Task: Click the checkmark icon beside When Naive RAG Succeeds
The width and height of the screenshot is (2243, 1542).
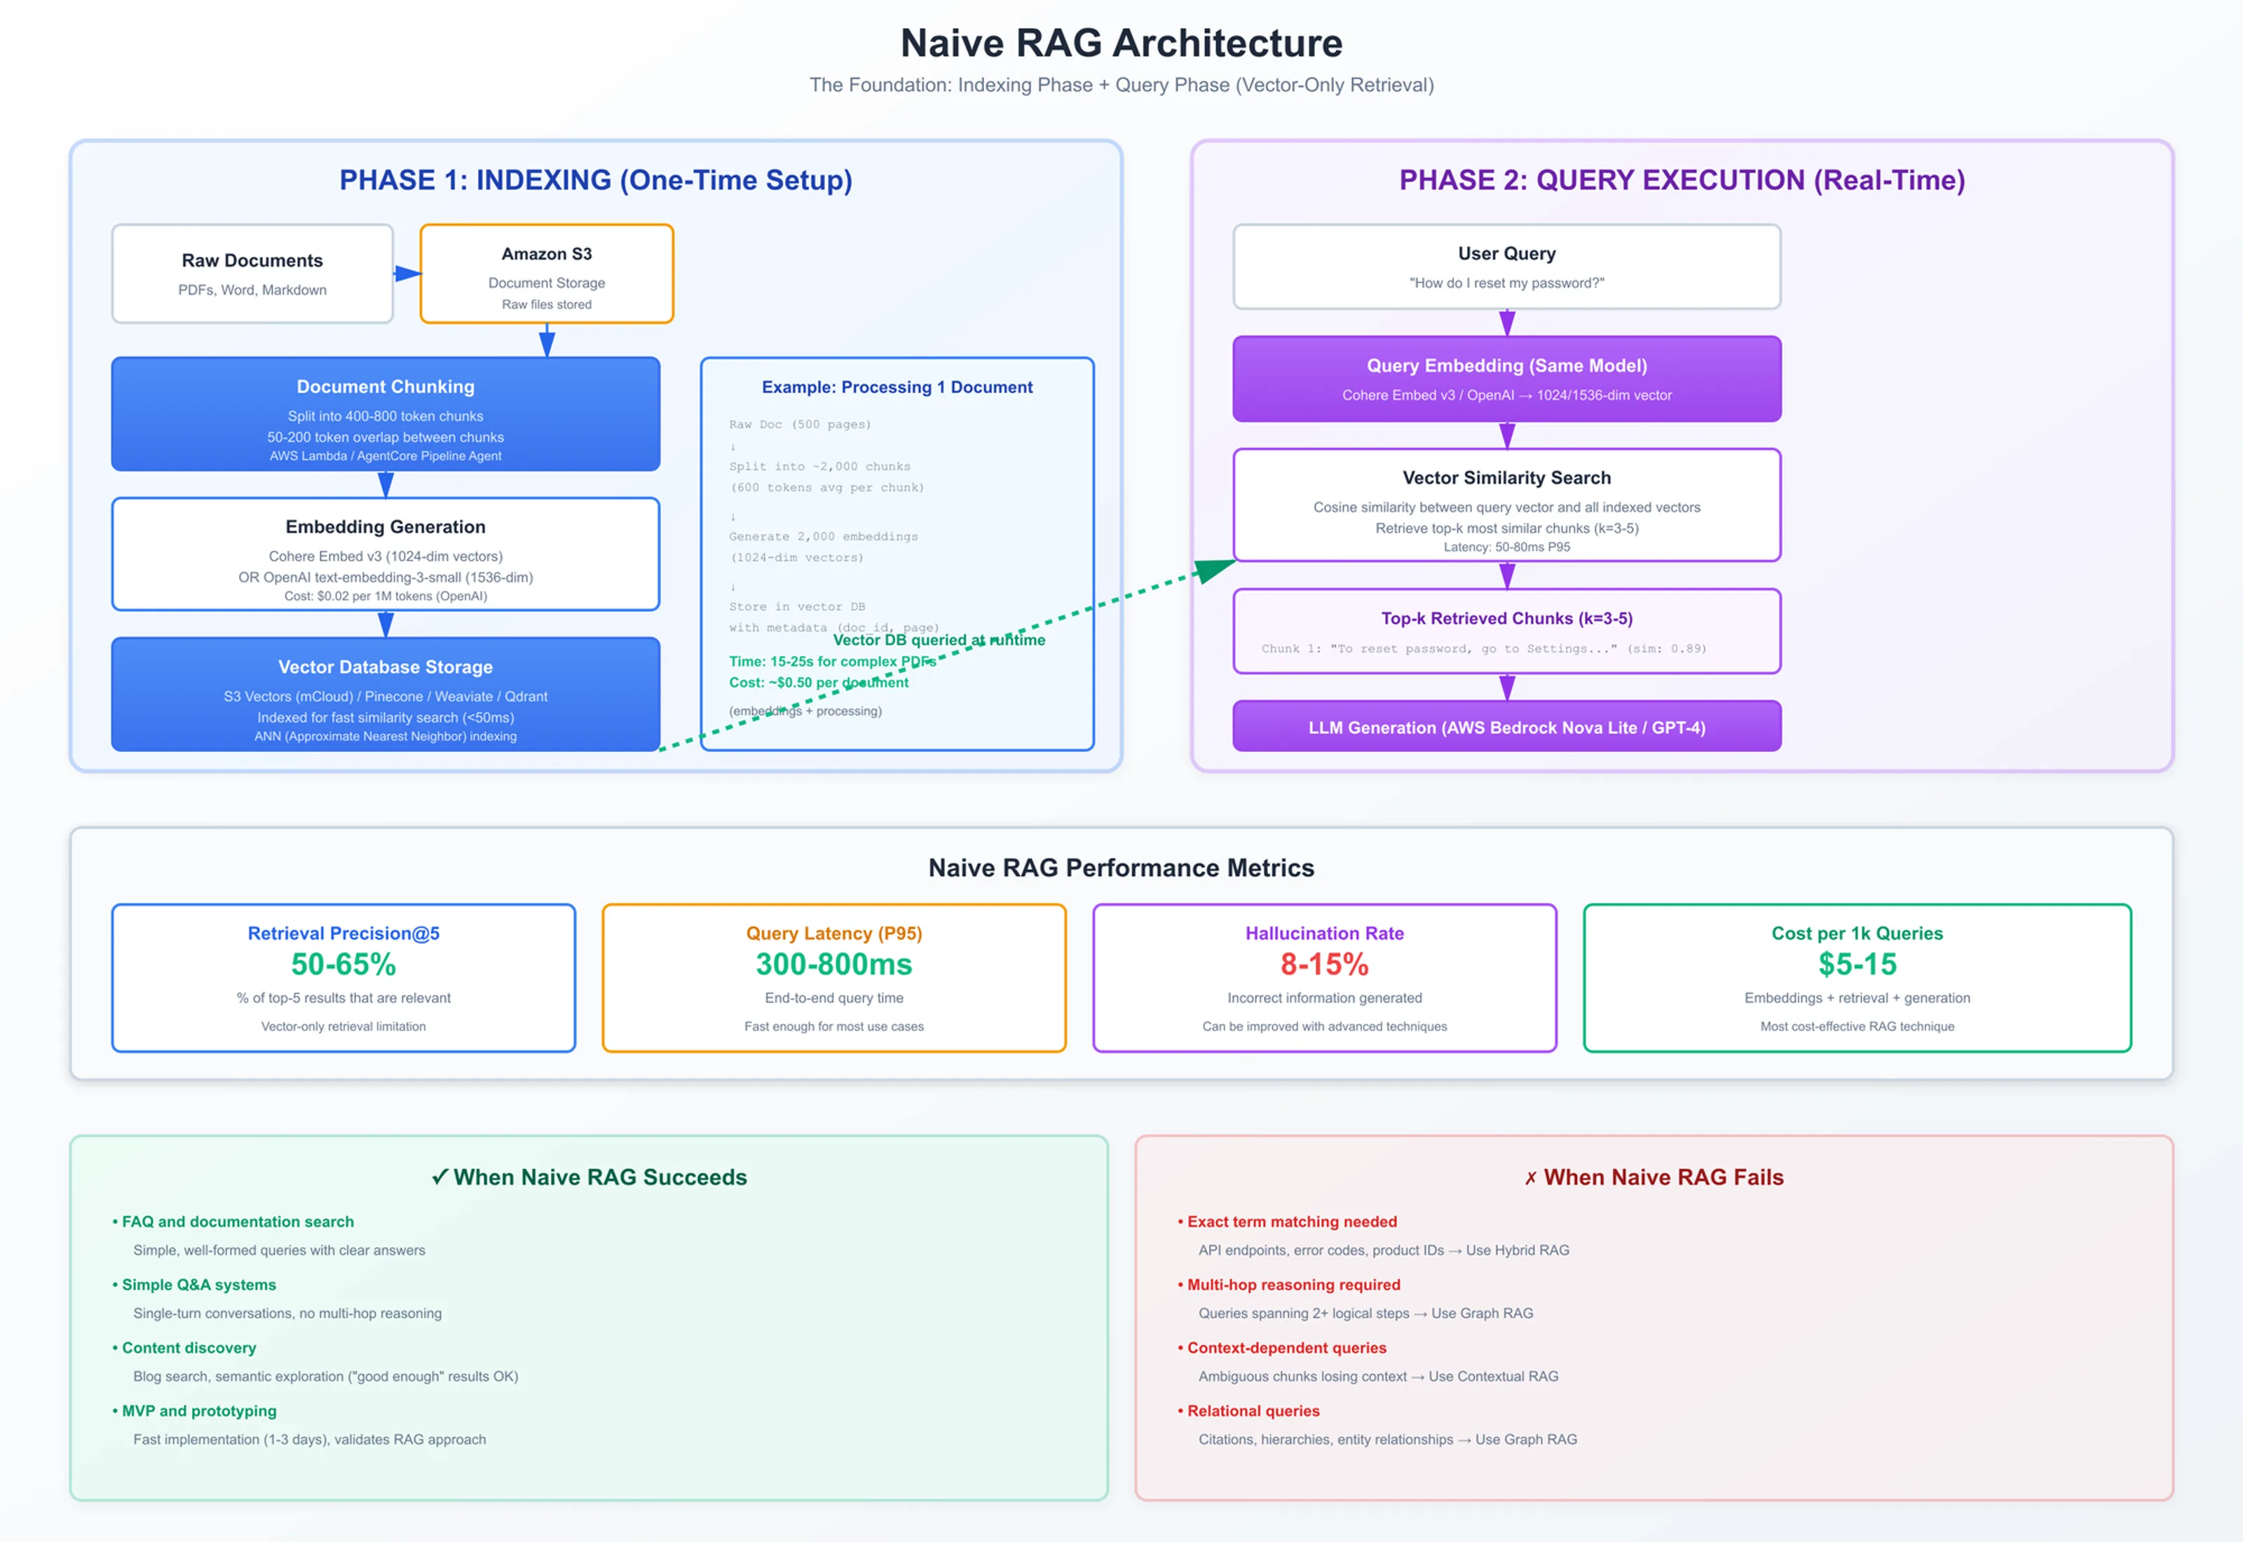Action: coord(439,1177)
